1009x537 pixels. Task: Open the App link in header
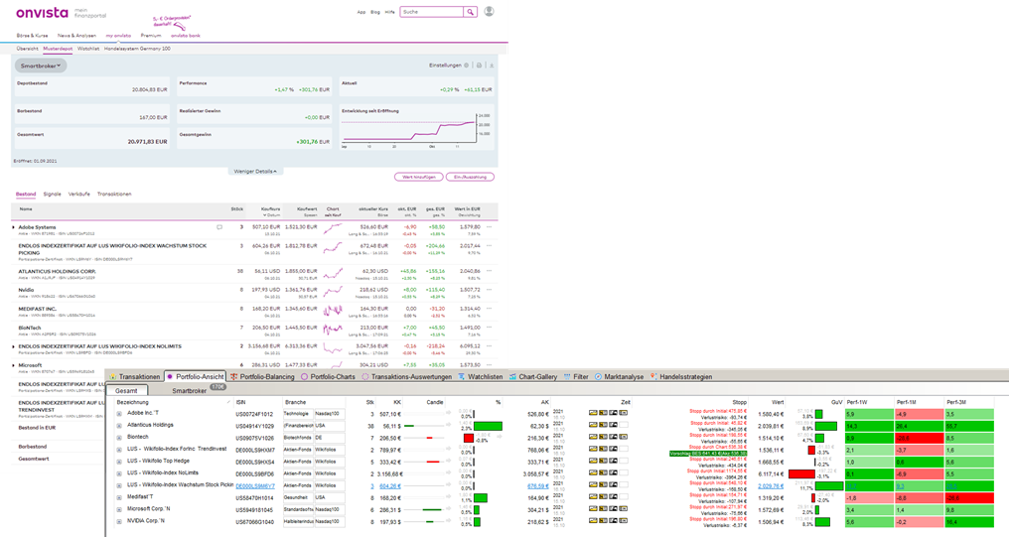coord(361,12)
